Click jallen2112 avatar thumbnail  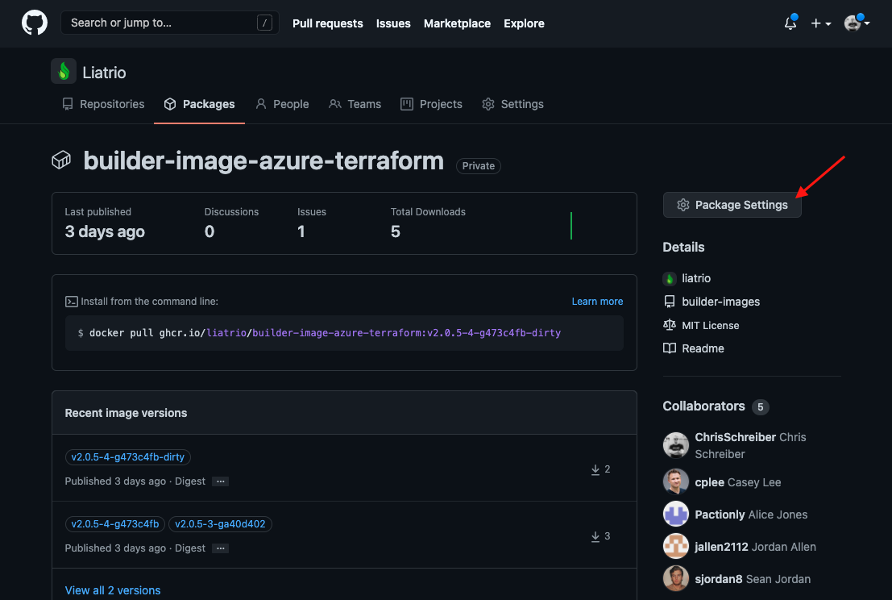(676, 547)
